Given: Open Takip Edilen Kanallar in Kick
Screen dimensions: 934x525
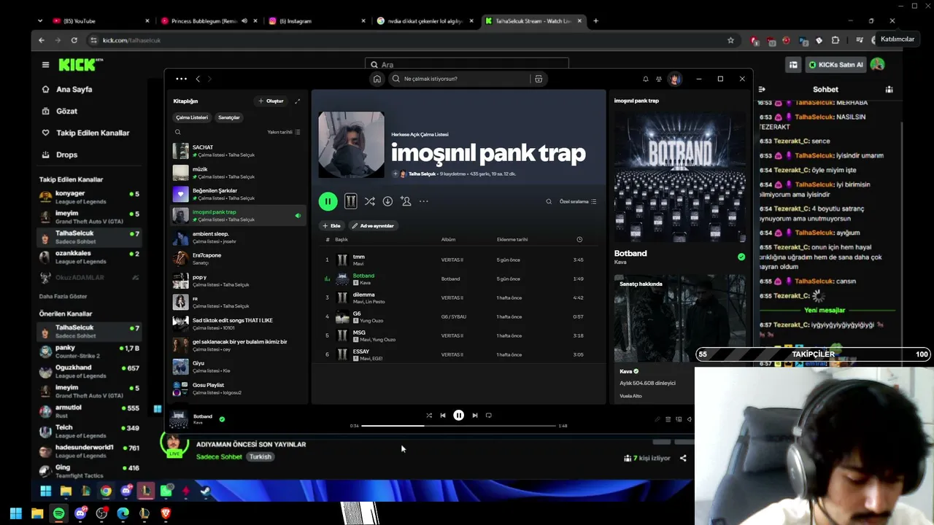Looking at the screenshot, I should tap(85, 133).
